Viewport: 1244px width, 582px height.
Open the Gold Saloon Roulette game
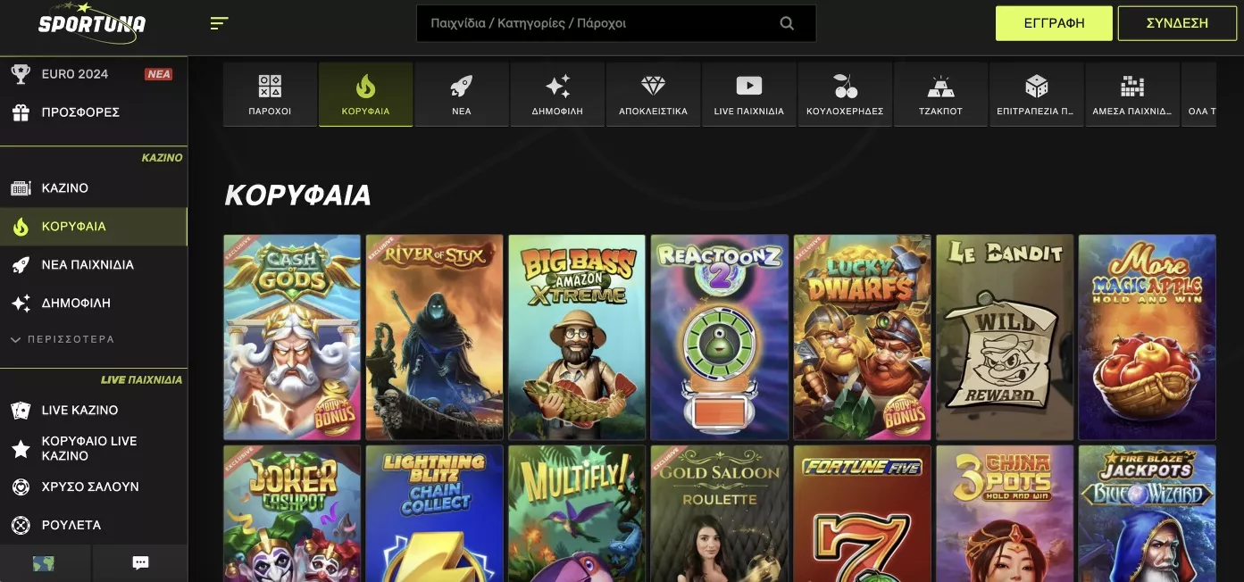pos(720,514)
